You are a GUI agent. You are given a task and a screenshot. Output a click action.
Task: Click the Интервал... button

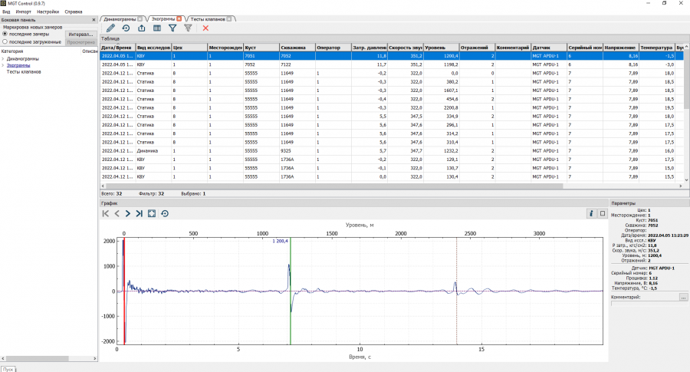[80, 35]
